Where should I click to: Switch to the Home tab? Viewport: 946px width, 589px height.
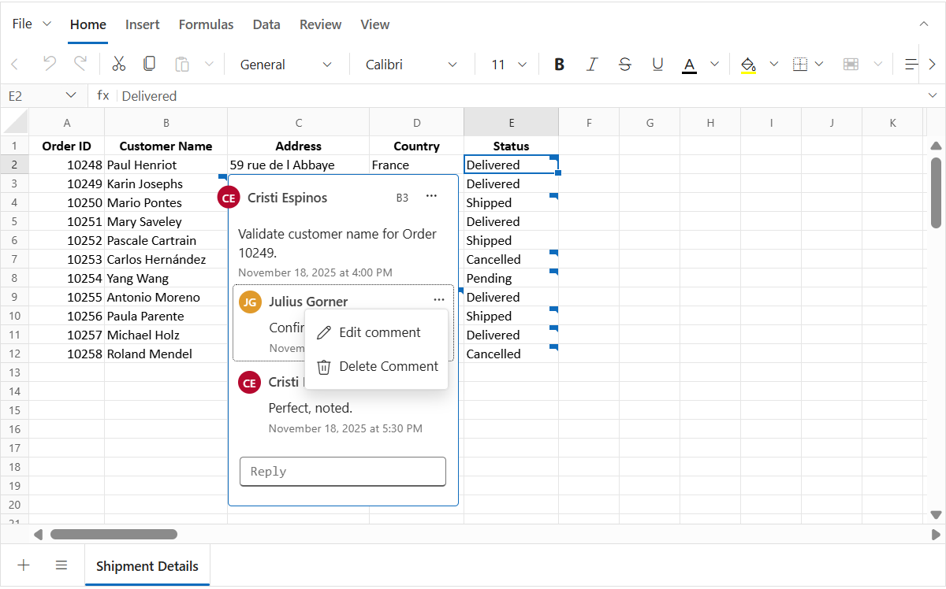coord(88,24)
